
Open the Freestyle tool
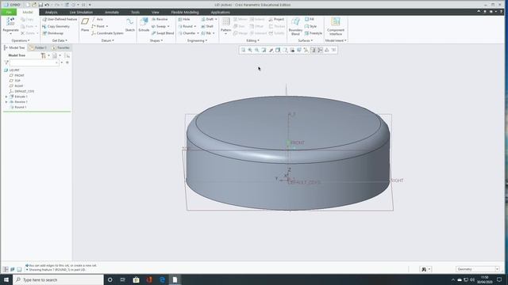point(313,33)
